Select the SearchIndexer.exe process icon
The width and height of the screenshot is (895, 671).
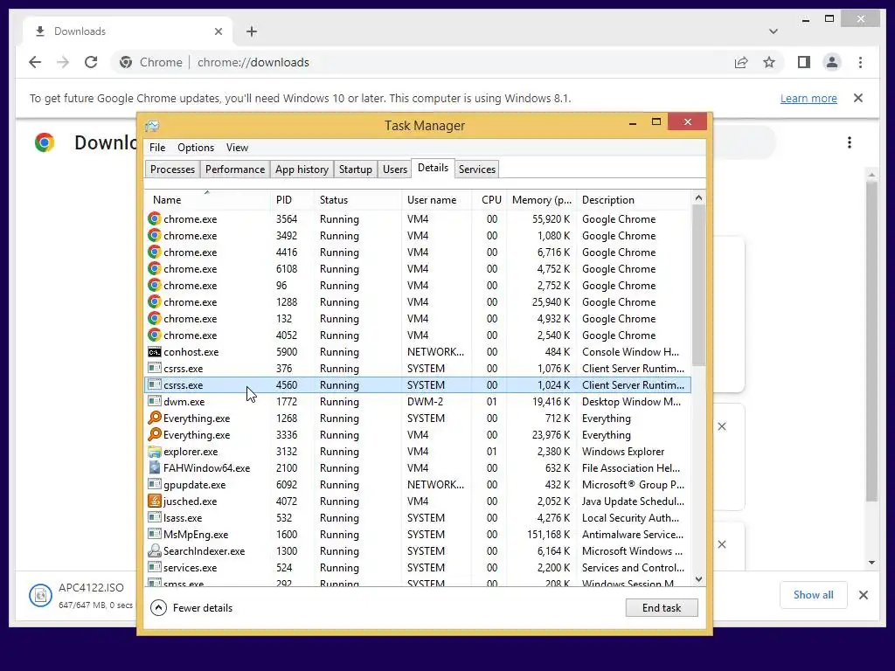154,550
